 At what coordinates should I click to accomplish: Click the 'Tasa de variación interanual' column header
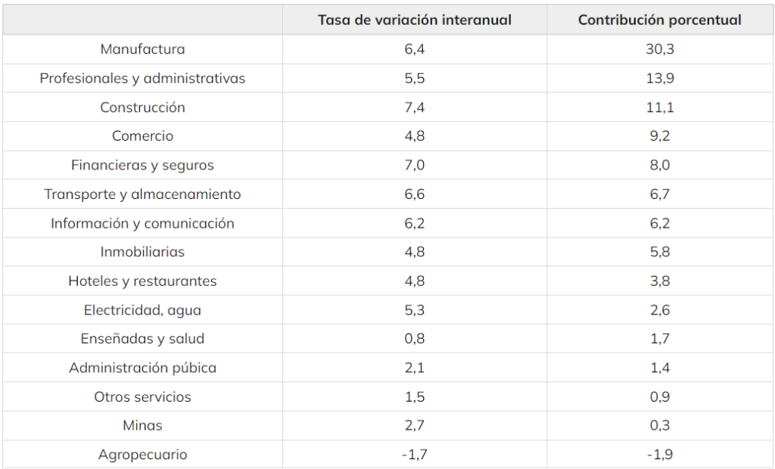415,20
